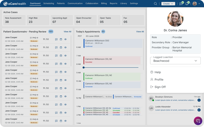
Task: Open the floating chatbot assistant icon
Action: (x=198, y=121)
